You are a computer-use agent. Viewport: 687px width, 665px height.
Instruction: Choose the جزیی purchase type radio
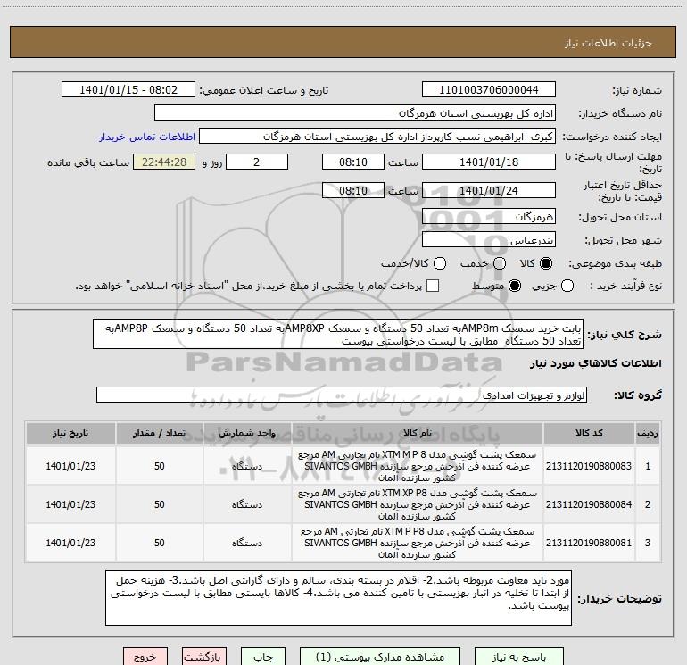tap(567, 286)
